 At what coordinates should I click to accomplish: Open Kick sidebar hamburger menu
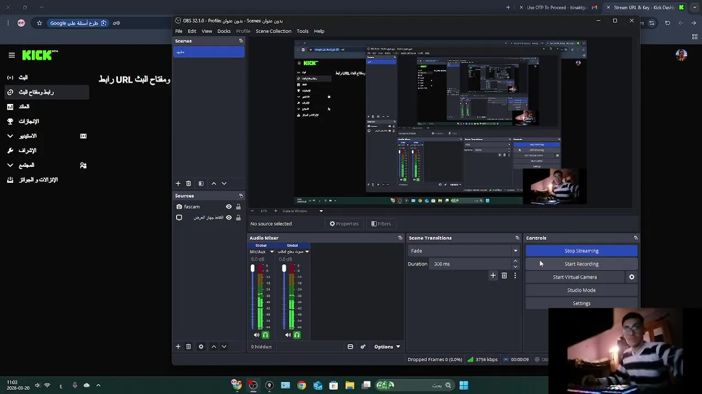(12, 55)
